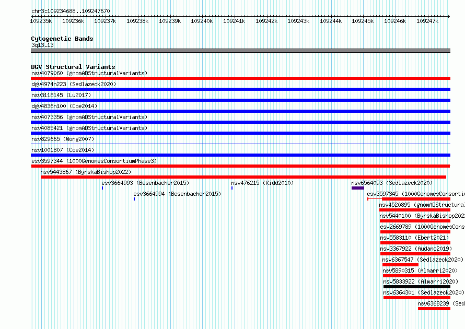Click the red bar under esv3597344
Viewport: 465px width, 329px height.
point(240,166)
